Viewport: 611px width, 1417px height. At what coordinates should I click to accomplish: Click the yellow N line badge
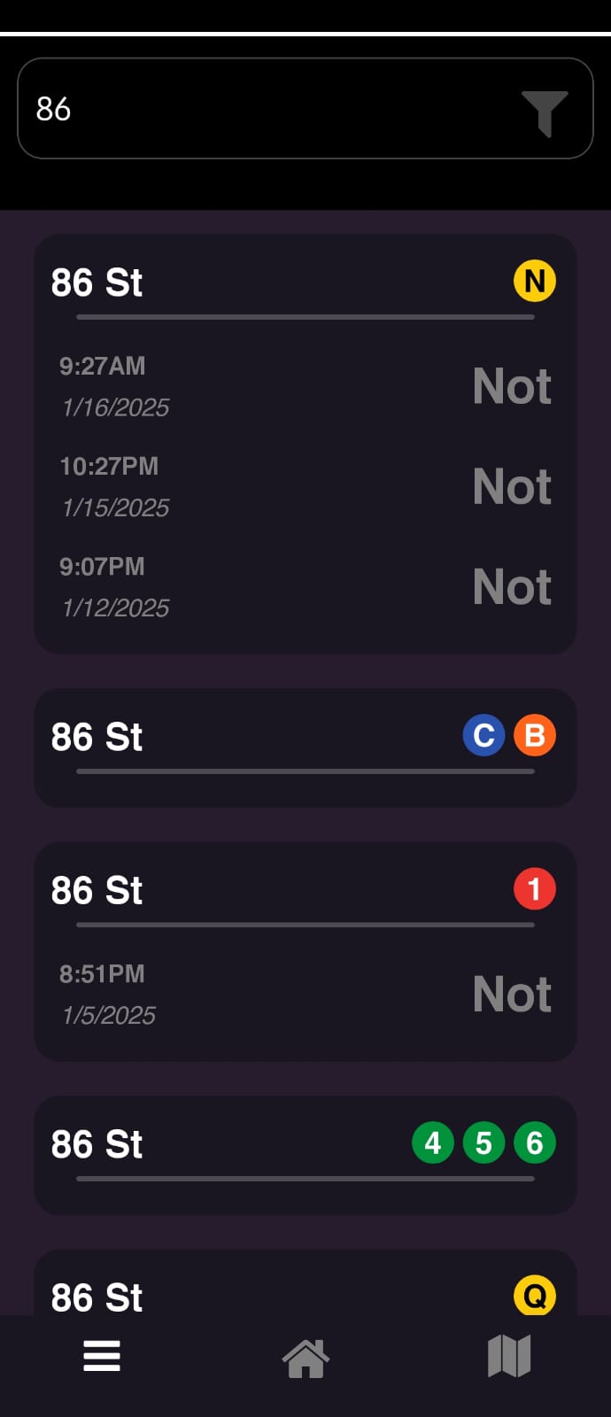point(535,282)
